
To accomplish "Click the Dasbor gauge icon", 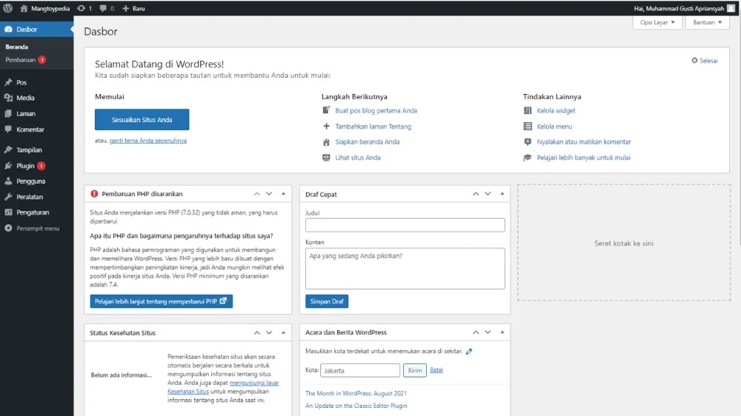I will click(x=8, y=30).
